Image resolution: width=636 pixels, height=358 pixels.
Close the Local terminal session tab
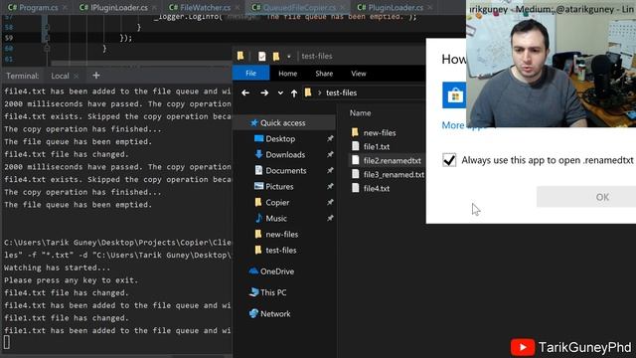pos(77,76)
